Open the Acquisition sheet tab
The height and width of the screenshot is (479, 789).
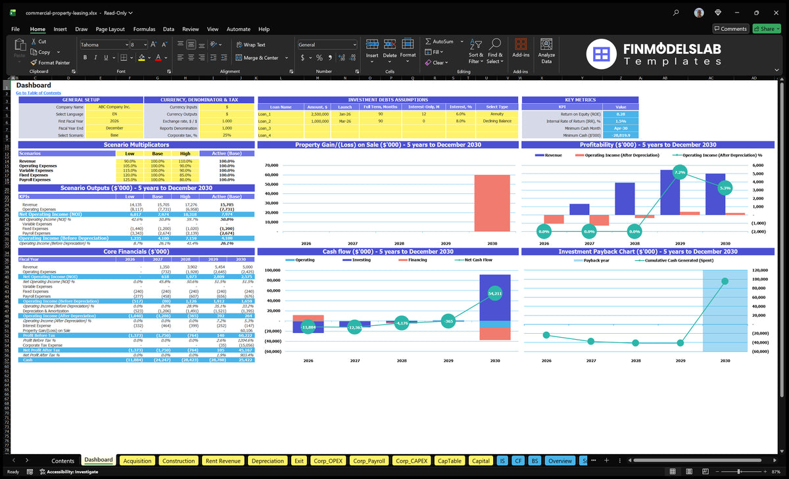coord(137,461)
